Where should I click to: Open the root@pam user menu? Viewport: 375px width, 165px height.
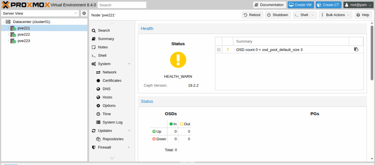tap(358, 5)
